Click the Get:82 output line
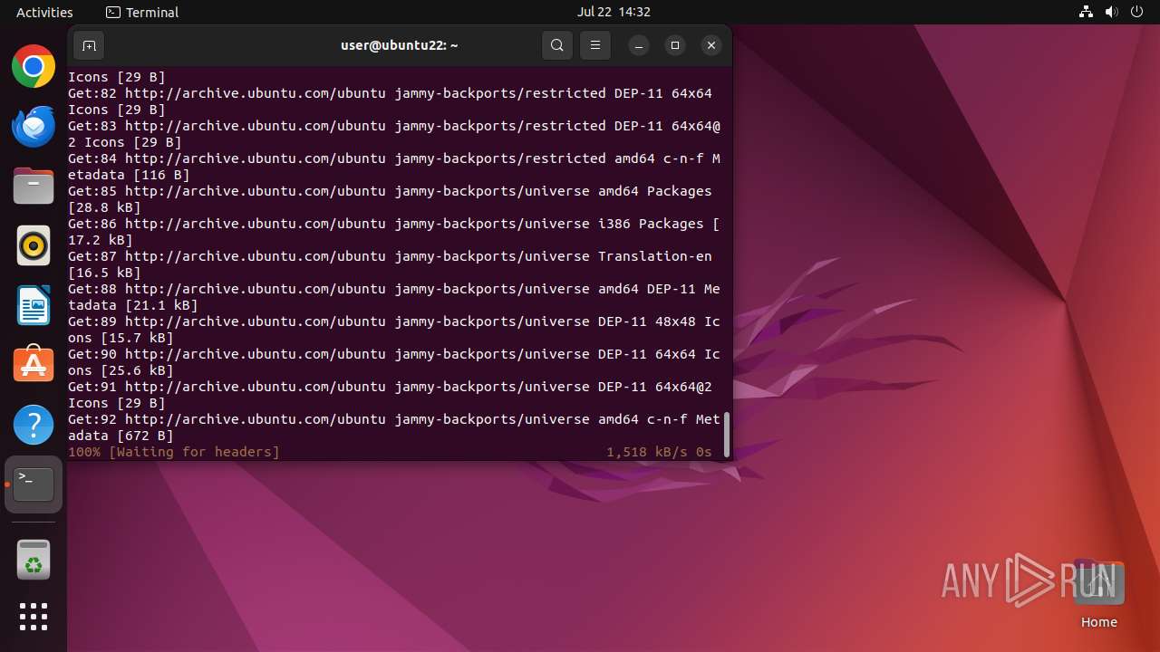1160x652 pixels. [x=391, y=101]
